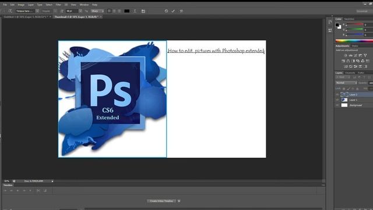373x210 pixels.
Task: Add a Brightness/Contrast adjustment
Action: click(346, 55)
